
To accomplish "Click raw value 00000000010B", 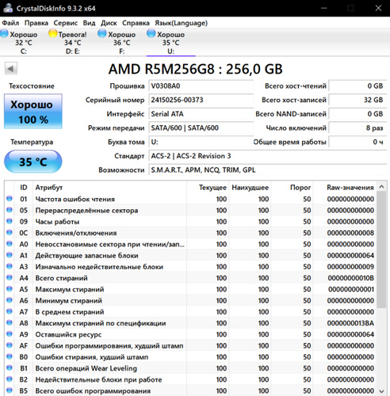I will 351,278.
